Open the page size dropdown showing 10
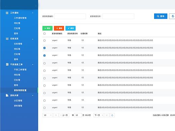The height and width of the screenshot is (131, 175). point(47,115)
